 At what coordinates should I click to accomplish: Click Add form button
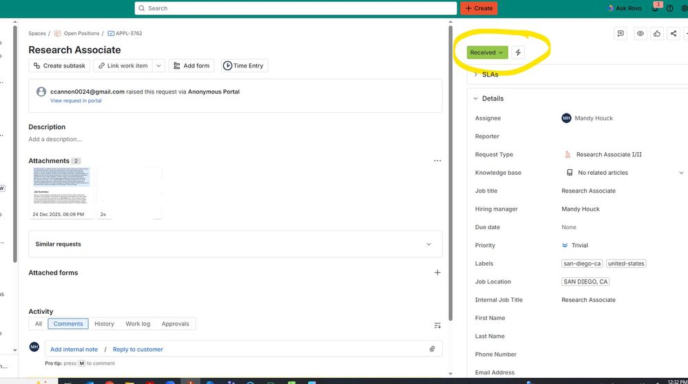191,66
